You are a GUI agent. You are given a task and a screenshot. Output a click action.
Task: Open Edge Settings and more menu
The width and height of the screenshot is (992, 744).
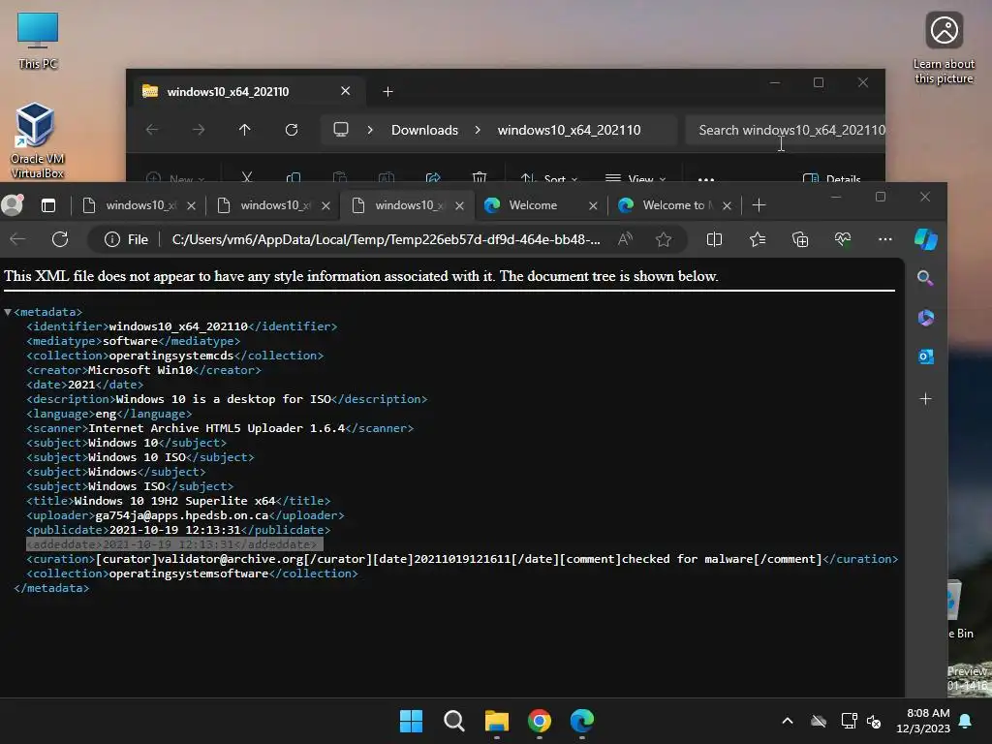click(x=885, y=239)
